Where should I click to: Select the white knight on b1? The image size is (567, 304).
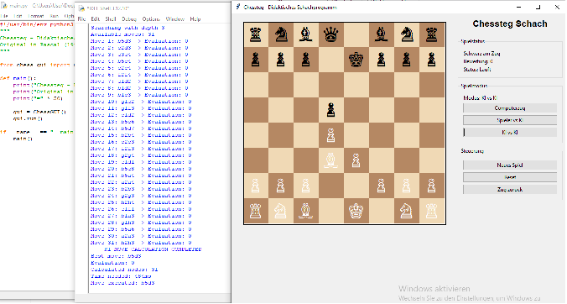(281, 211)
